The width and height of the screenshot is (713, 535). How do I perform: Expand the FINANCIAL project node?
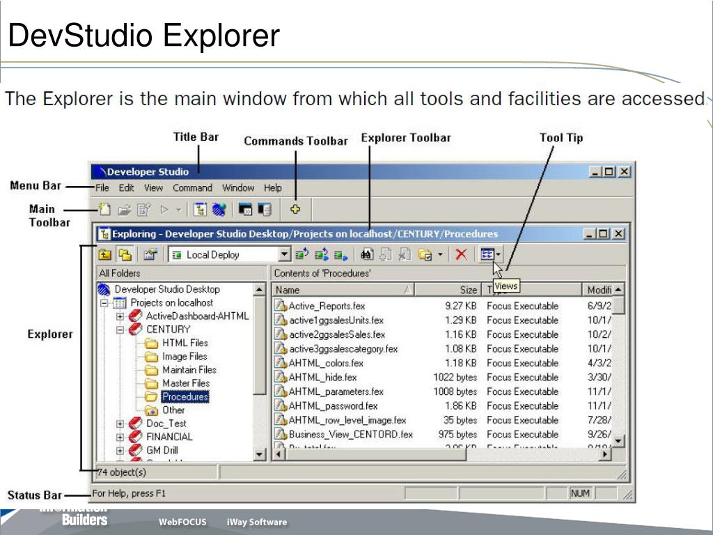point(120,437)
